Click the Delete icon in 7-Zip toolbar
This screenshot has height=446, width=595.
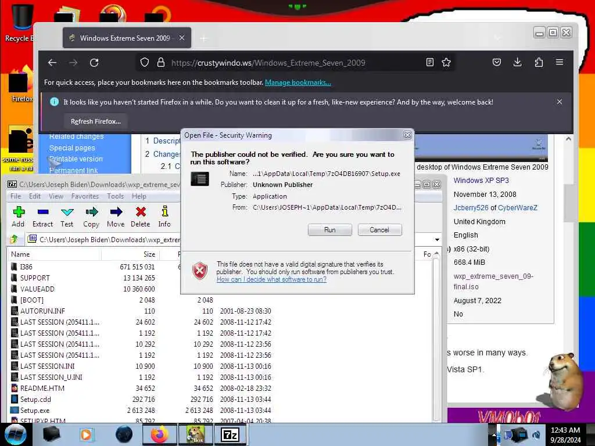click(x=141, y=217)
